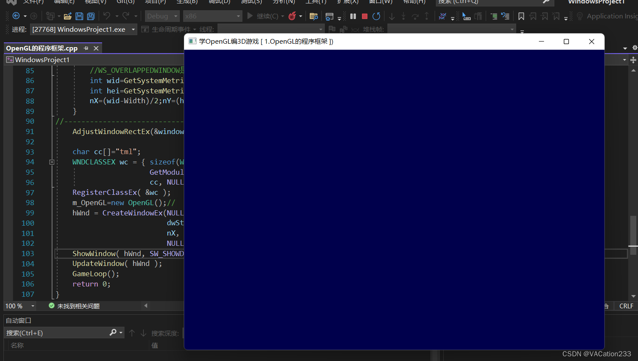Click the Autos window (自动窗口) title
The width and height of the screenshot is (638, 361).
tap(18, 320)
